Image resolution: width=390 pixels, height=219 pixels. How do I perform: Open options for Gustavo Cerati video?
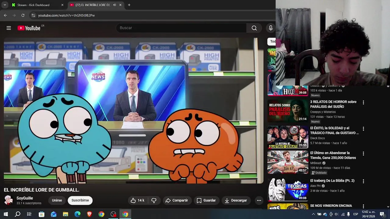(x=363, y=129)
